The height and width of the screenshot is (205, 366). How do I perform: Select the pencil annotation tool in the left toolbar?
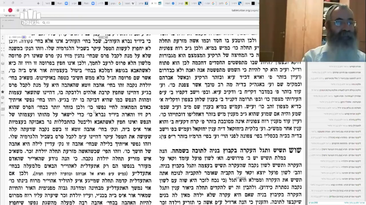point(3,85)
